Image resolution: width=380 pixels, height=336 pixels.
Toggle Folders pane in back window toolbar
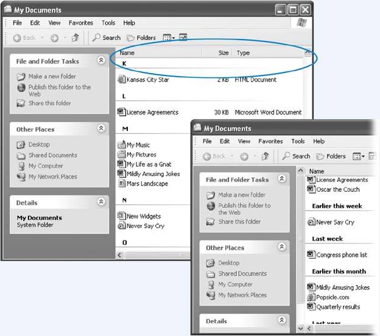coord(141,38)
